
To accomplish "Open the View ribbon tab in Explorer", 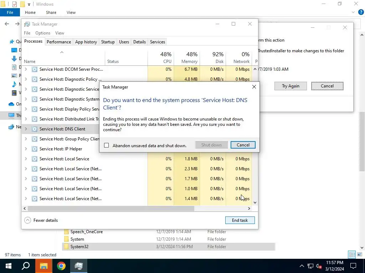I will (x=71, y=12).
